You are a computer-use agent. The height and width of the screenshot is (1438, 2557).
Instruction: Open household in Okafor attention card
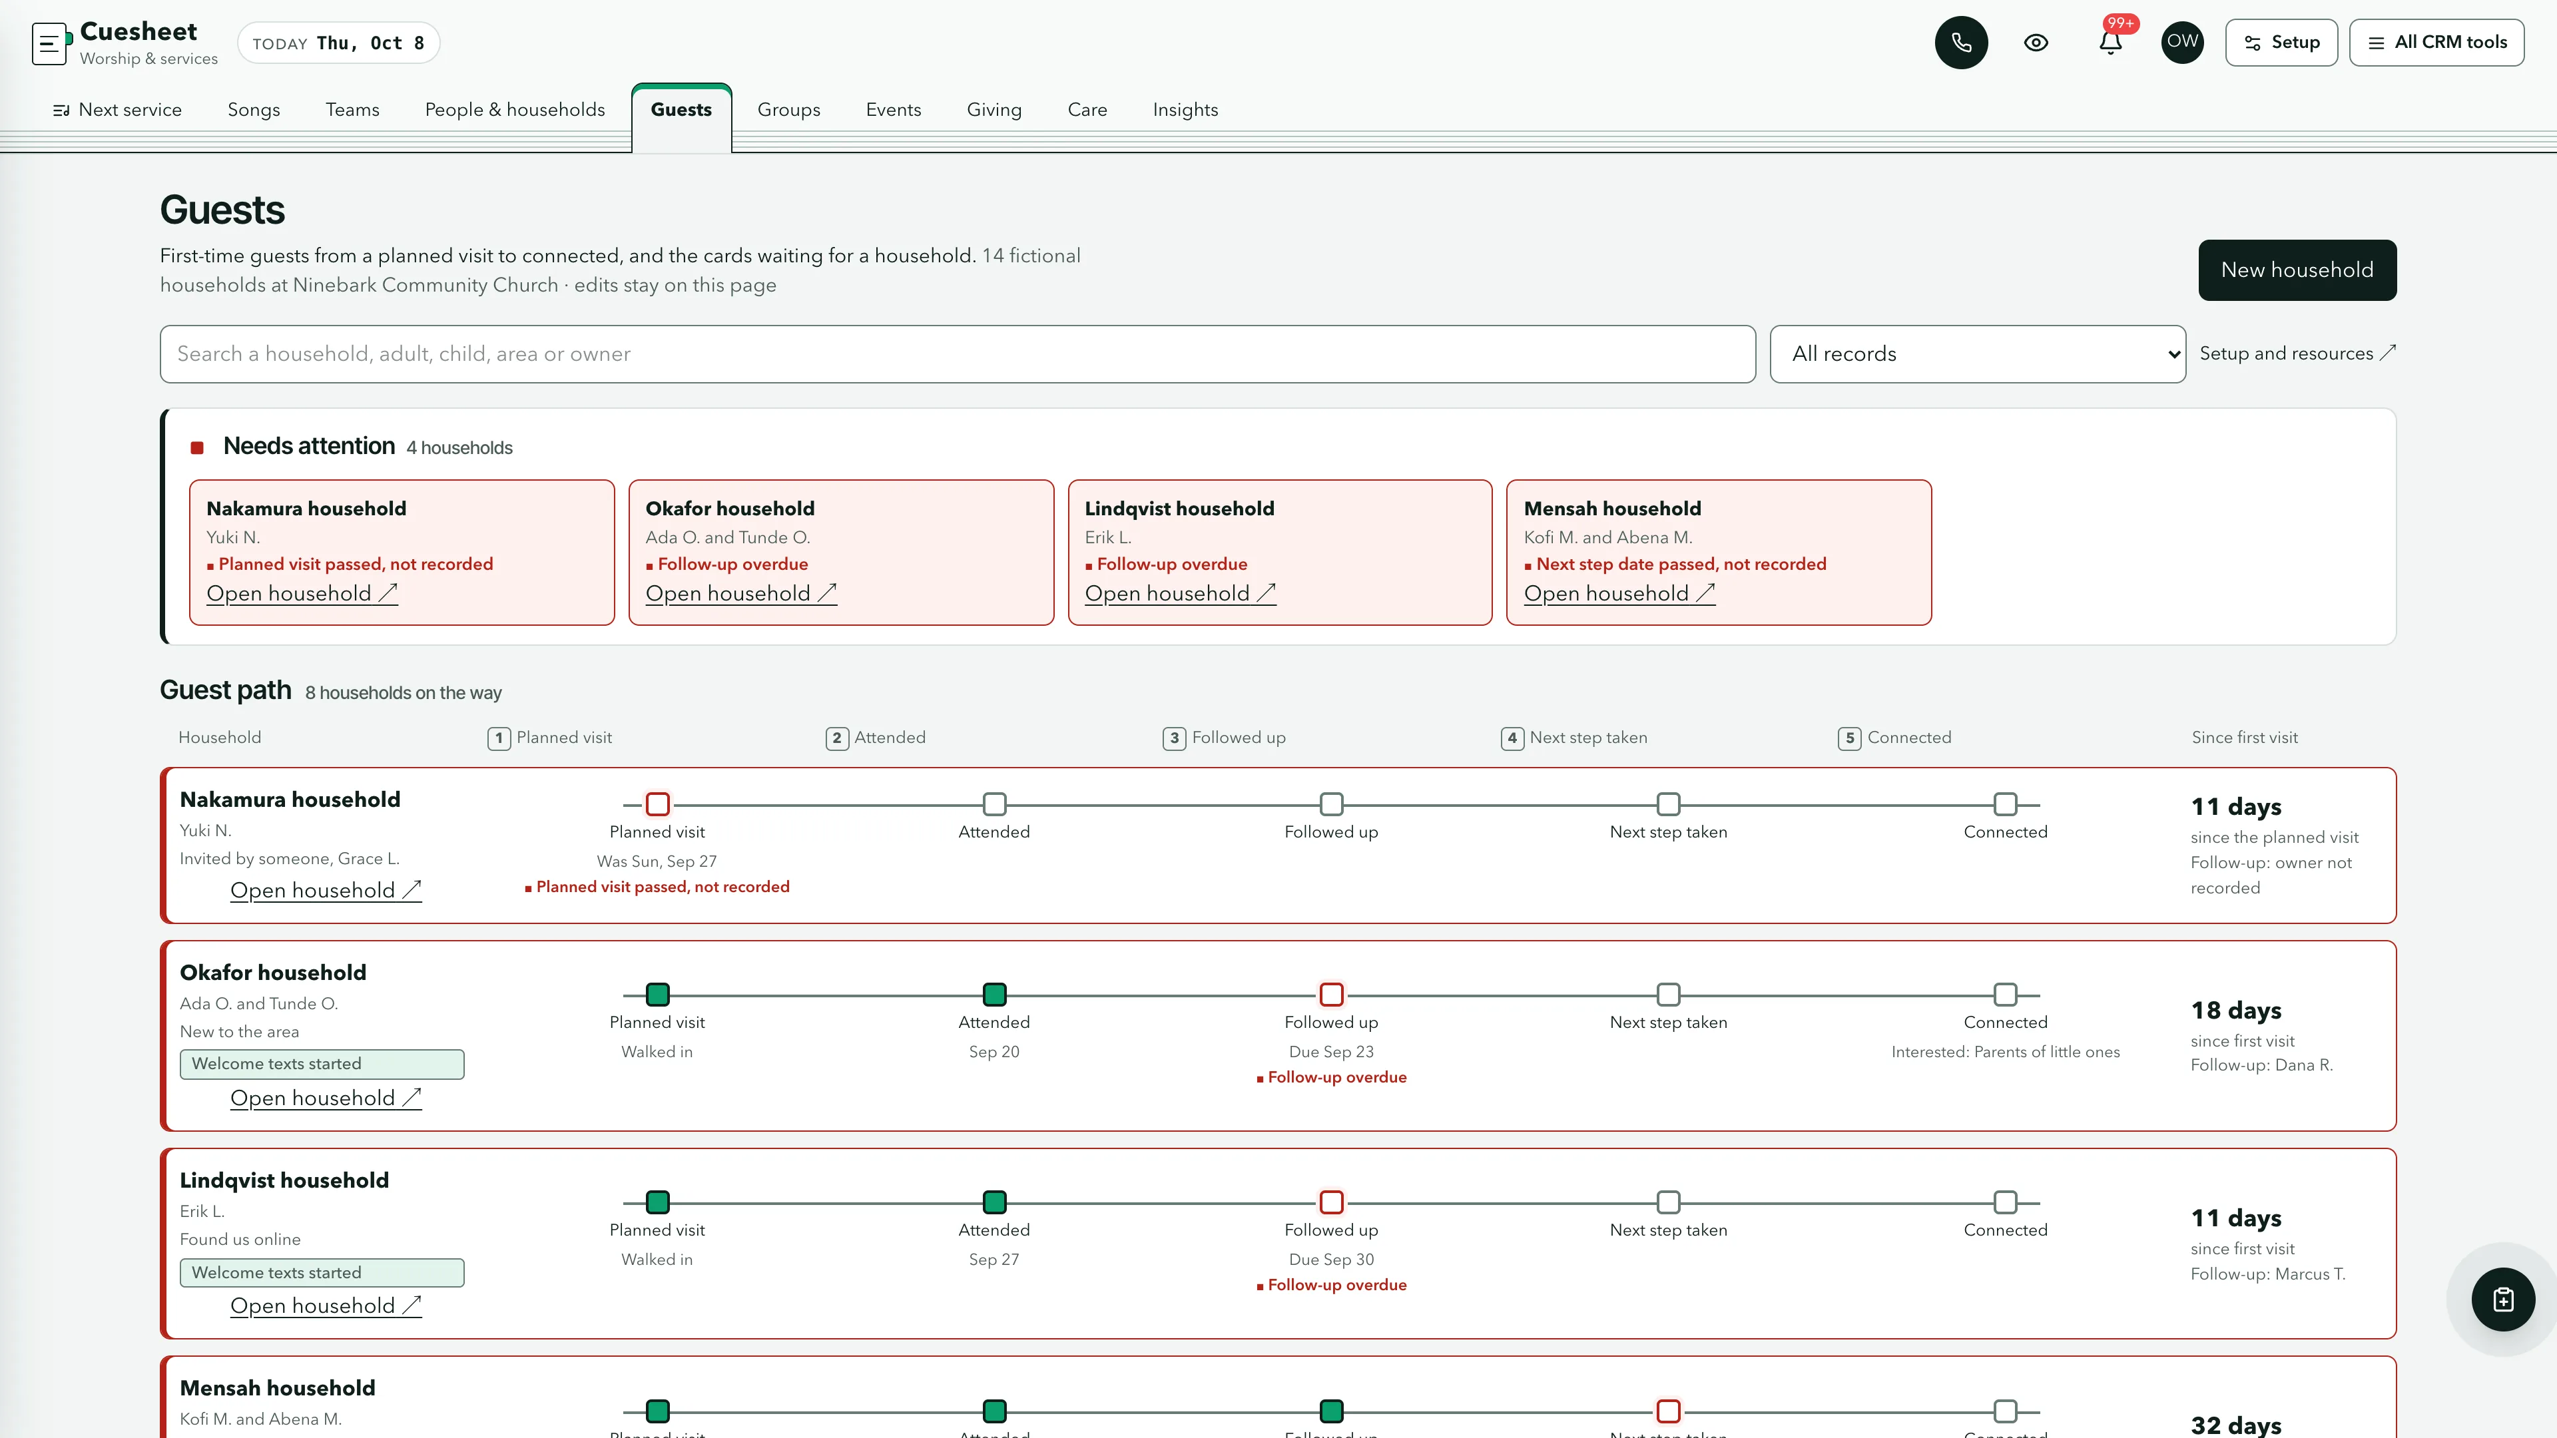(x=740, y=593)
